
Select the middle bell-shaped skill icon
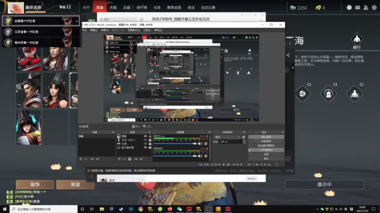coord(328,93)
